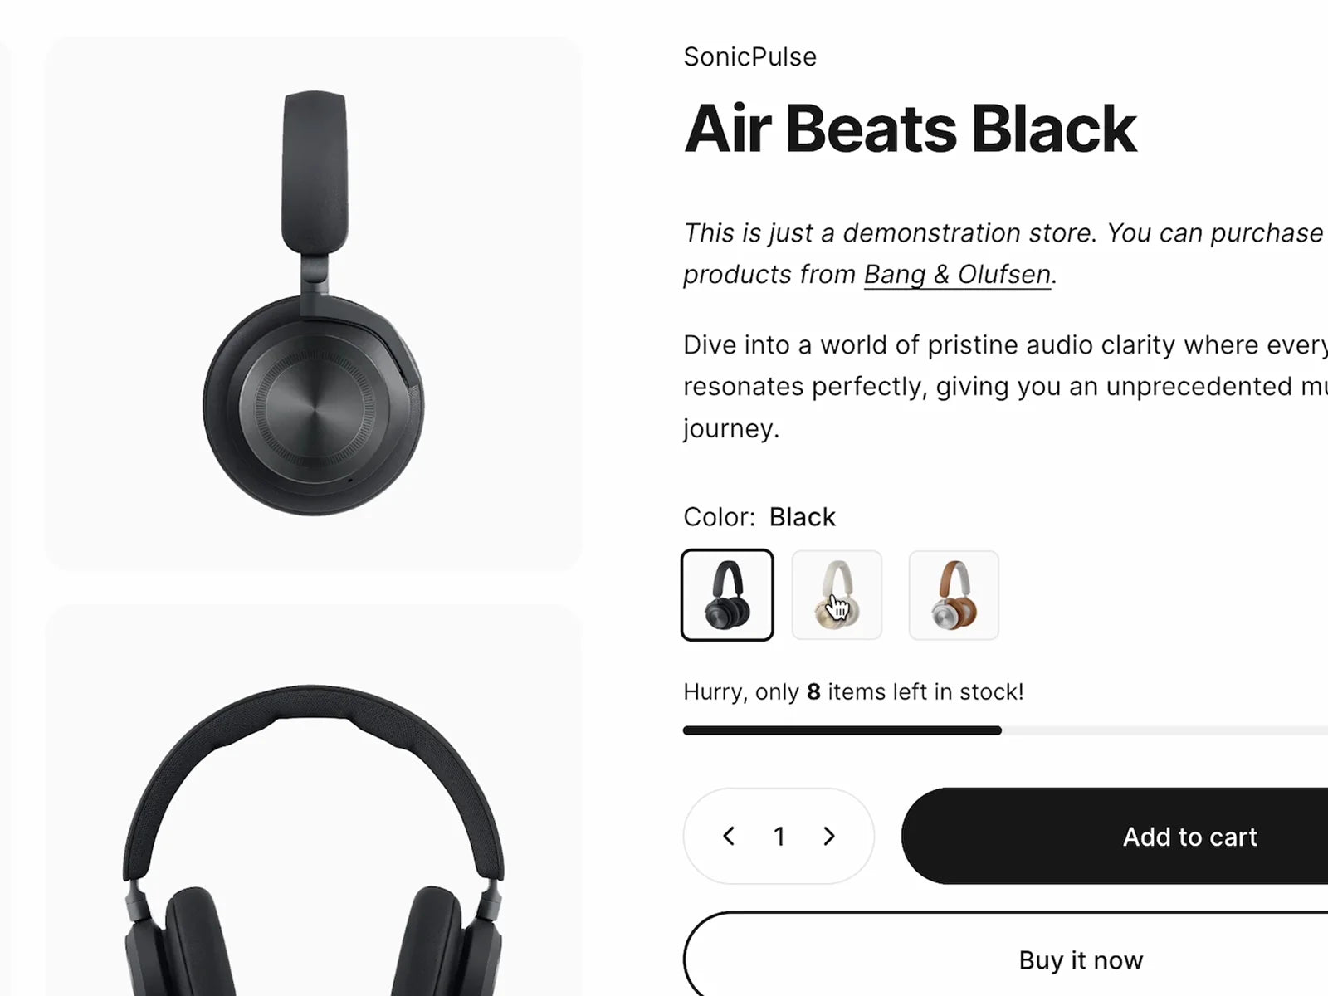Click the SonicPulse vendor name
The image size is (1328, 996).
(x=749, y=57)
